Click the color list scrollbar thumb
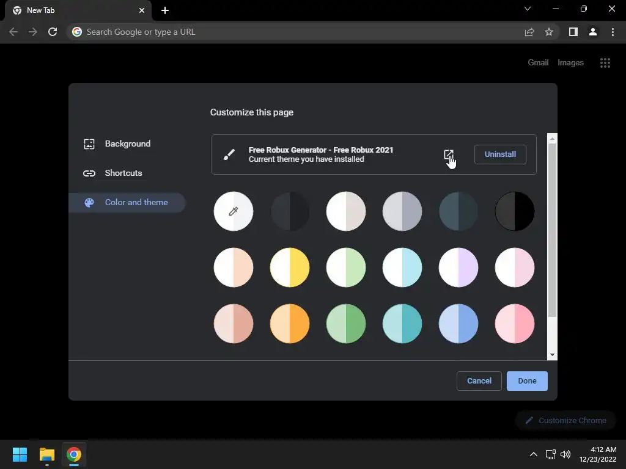Viewport: 626px width, 469px height. (x=552, y=230)
